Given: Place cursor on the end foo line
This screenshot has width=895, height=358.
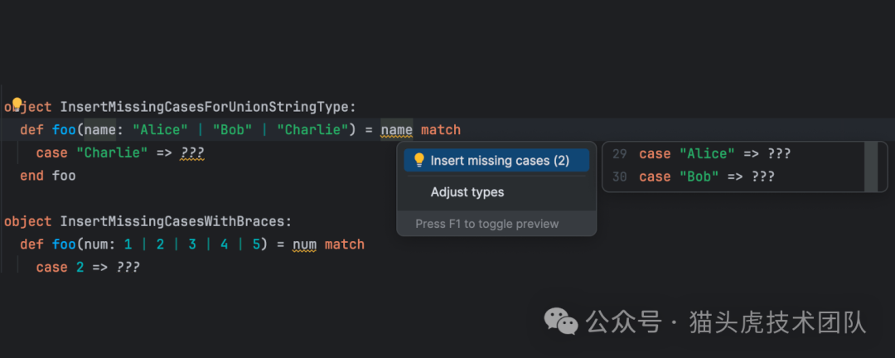Looking at the screenshot, I should [47, 176].
